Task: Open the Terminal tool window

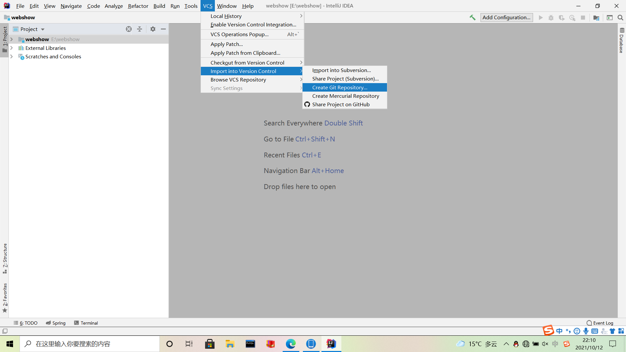Action: point(86,323)
